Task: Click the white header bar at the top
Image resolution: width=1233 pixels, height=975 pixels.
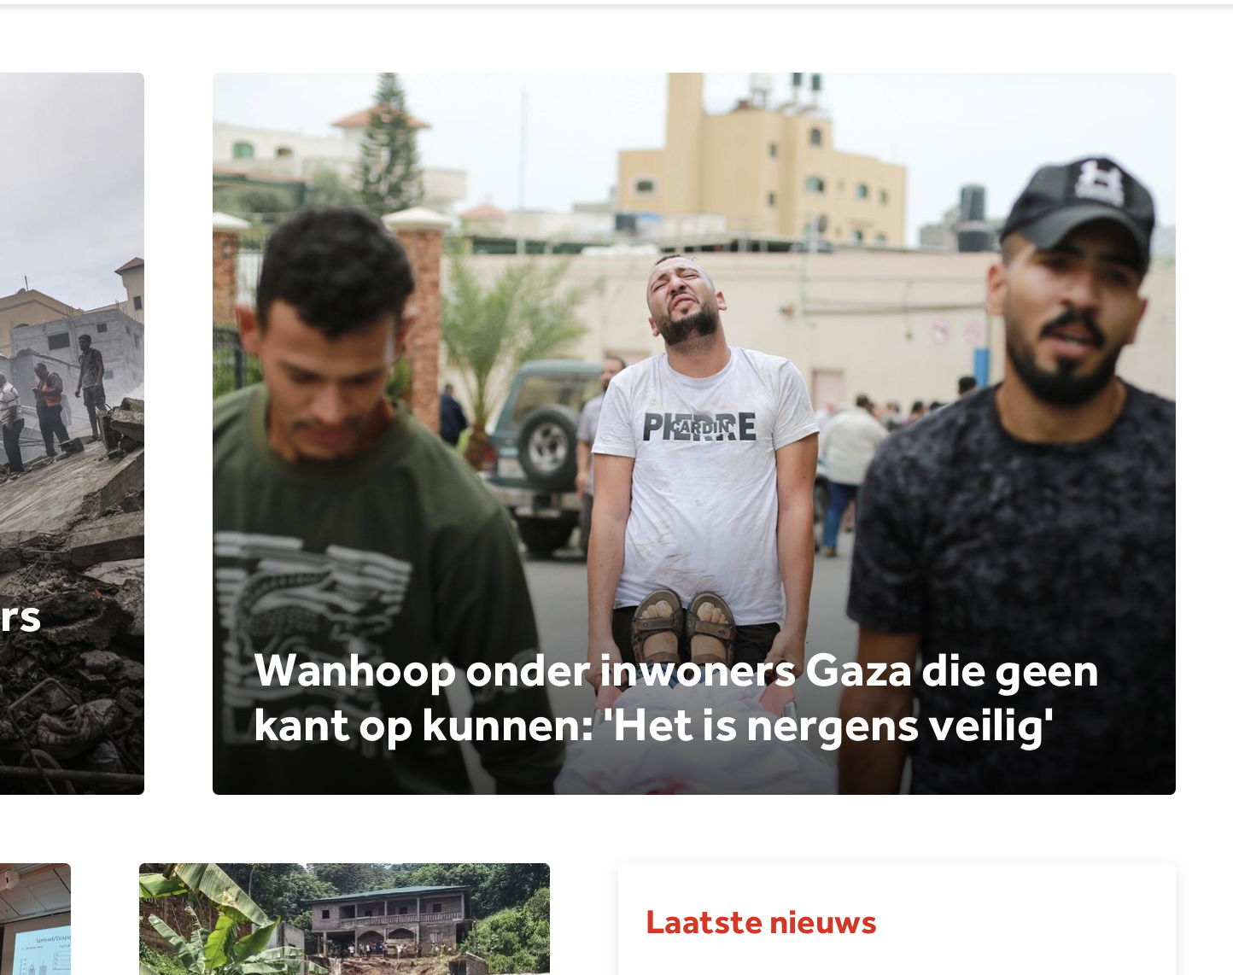Action: click(x=616, y=3)
